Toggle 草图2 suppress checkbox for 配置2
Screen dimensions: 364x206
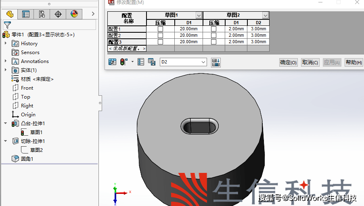click(213, 36)
